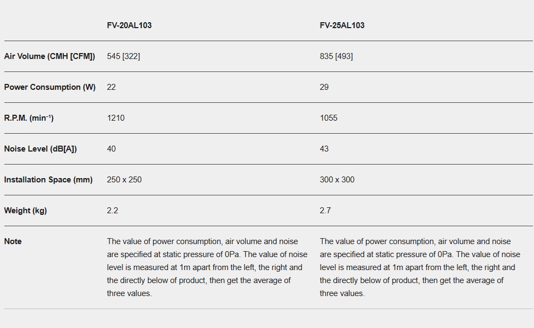534x328 pixels.
Task: Click the FV-20AL103 column header
Action: click(129, 25)
